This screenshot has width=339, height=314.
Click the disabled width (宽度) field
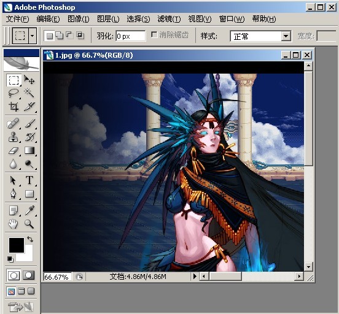[x=327, y=36]
